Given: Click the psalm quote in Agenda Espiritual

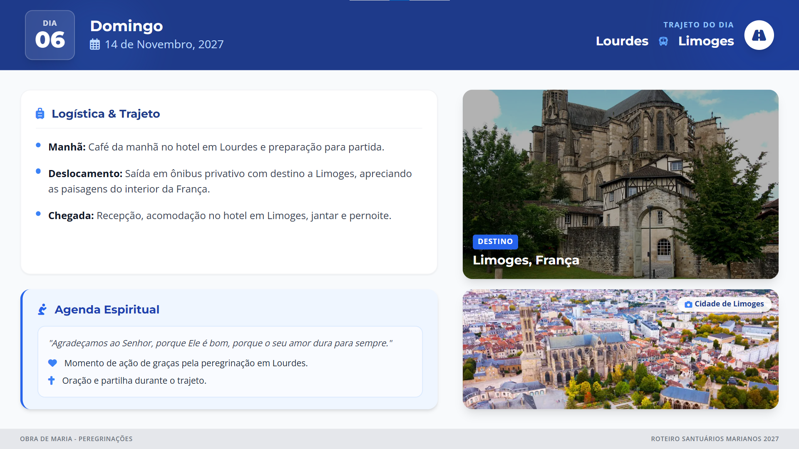Looking at the screenshot, I should (221, 343).
